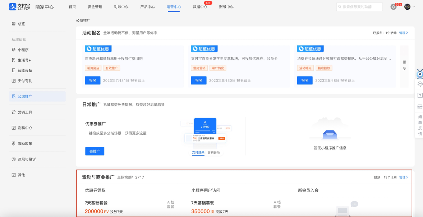Click the 200000 PV package value
Image resolution: width=423 pixels, height=217 pixels.
click(97, 212)
